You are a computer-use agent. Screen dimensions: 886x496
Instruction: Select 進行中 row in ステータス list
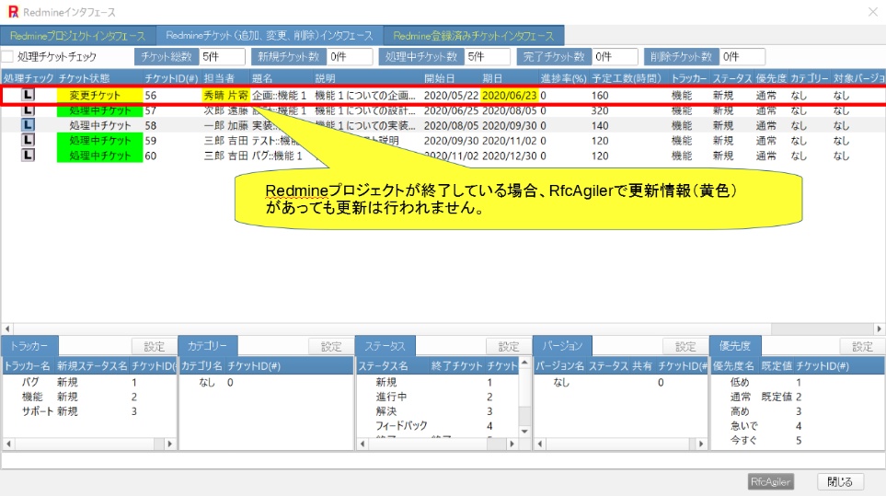437,397
